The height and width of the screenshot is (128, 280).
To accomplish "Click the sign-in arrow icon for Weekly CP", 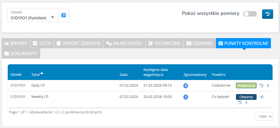I will pos(262,97).
